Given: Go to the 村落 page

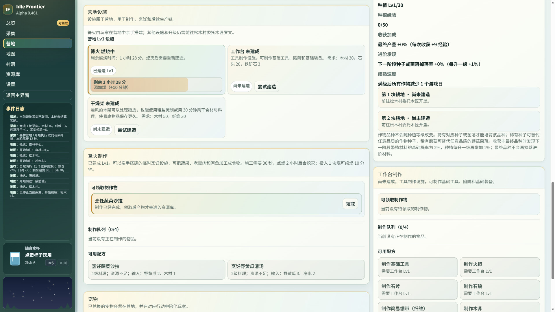Looking at the screenshot, I should click(x=38, y=64).
